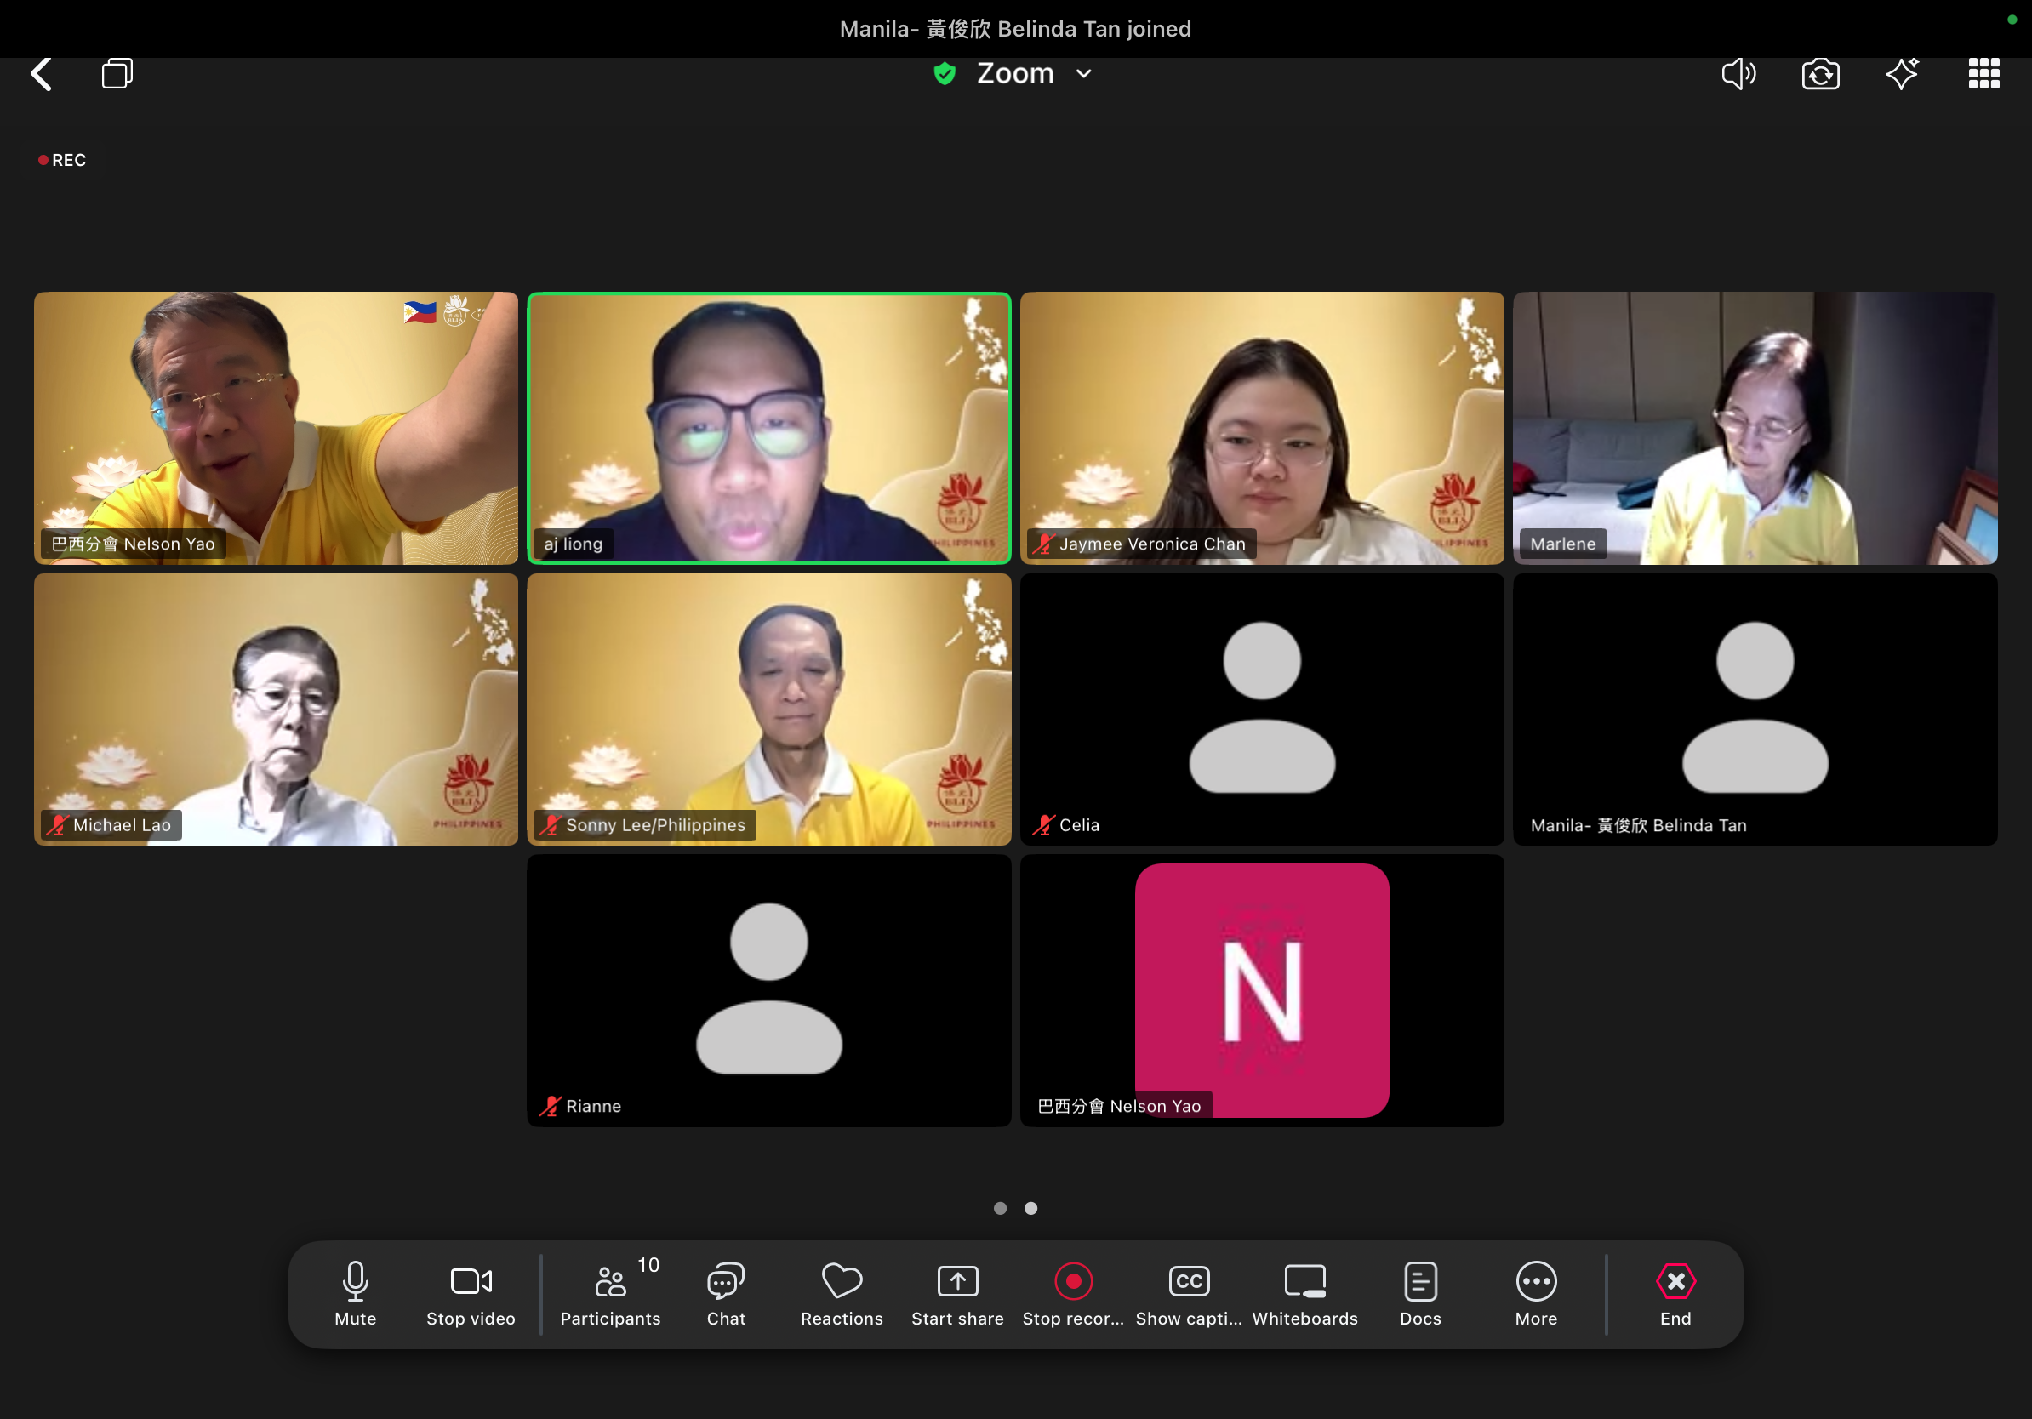
Task: Open Whiteboards from the toolbar
Action: 1304,1293
